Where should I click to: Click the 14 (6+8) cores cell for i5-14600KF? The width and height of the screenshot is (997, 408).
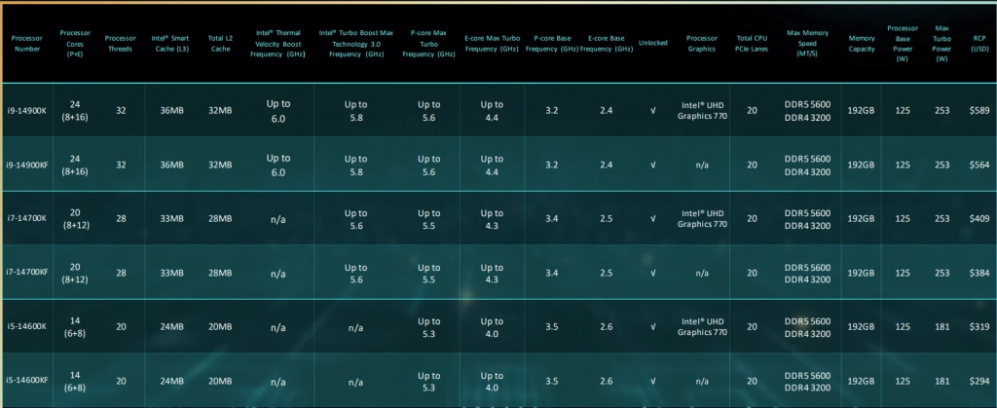click(75, 382)
